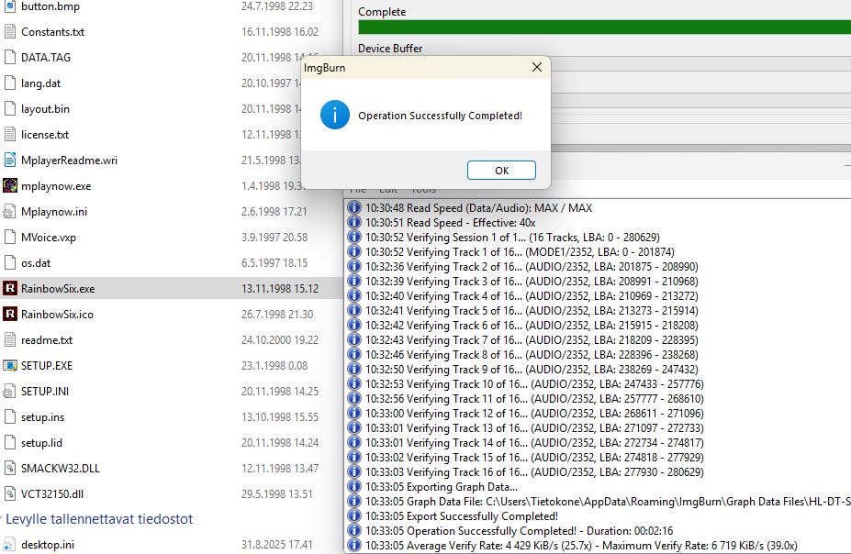
Task: Select the button.bmp file icon
Action: point(9,6)
